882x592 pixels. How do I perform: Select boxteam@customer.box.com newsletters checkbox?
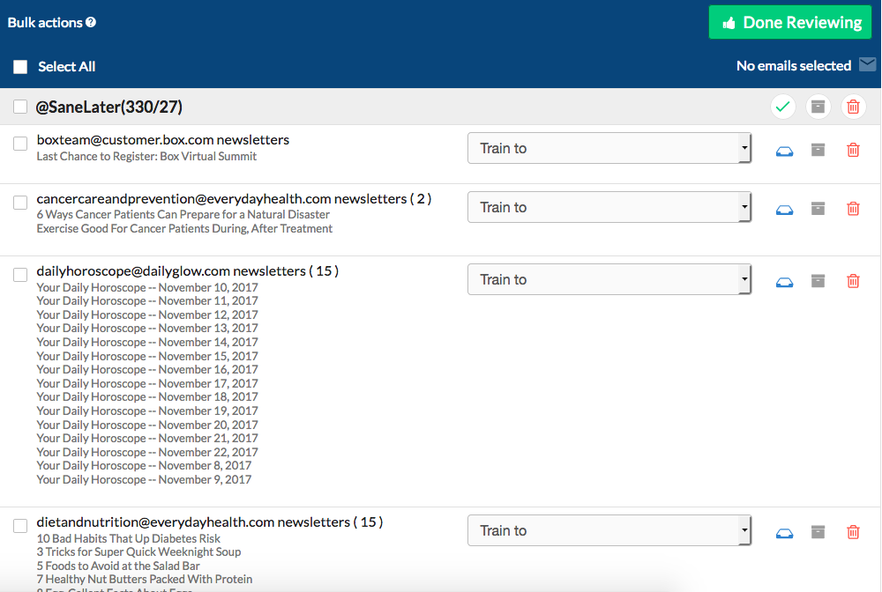(20, 144)
